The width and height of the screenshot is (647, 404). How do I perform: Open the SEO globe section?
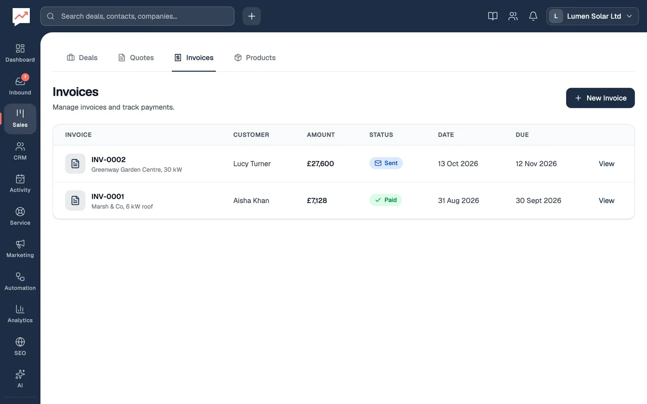pos(20,347)
